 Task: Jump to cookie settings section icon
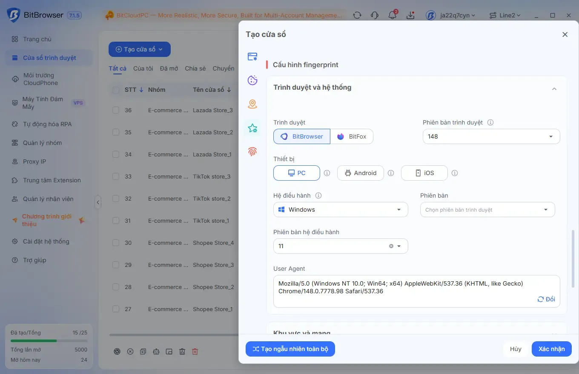click(x=252, y=80)
